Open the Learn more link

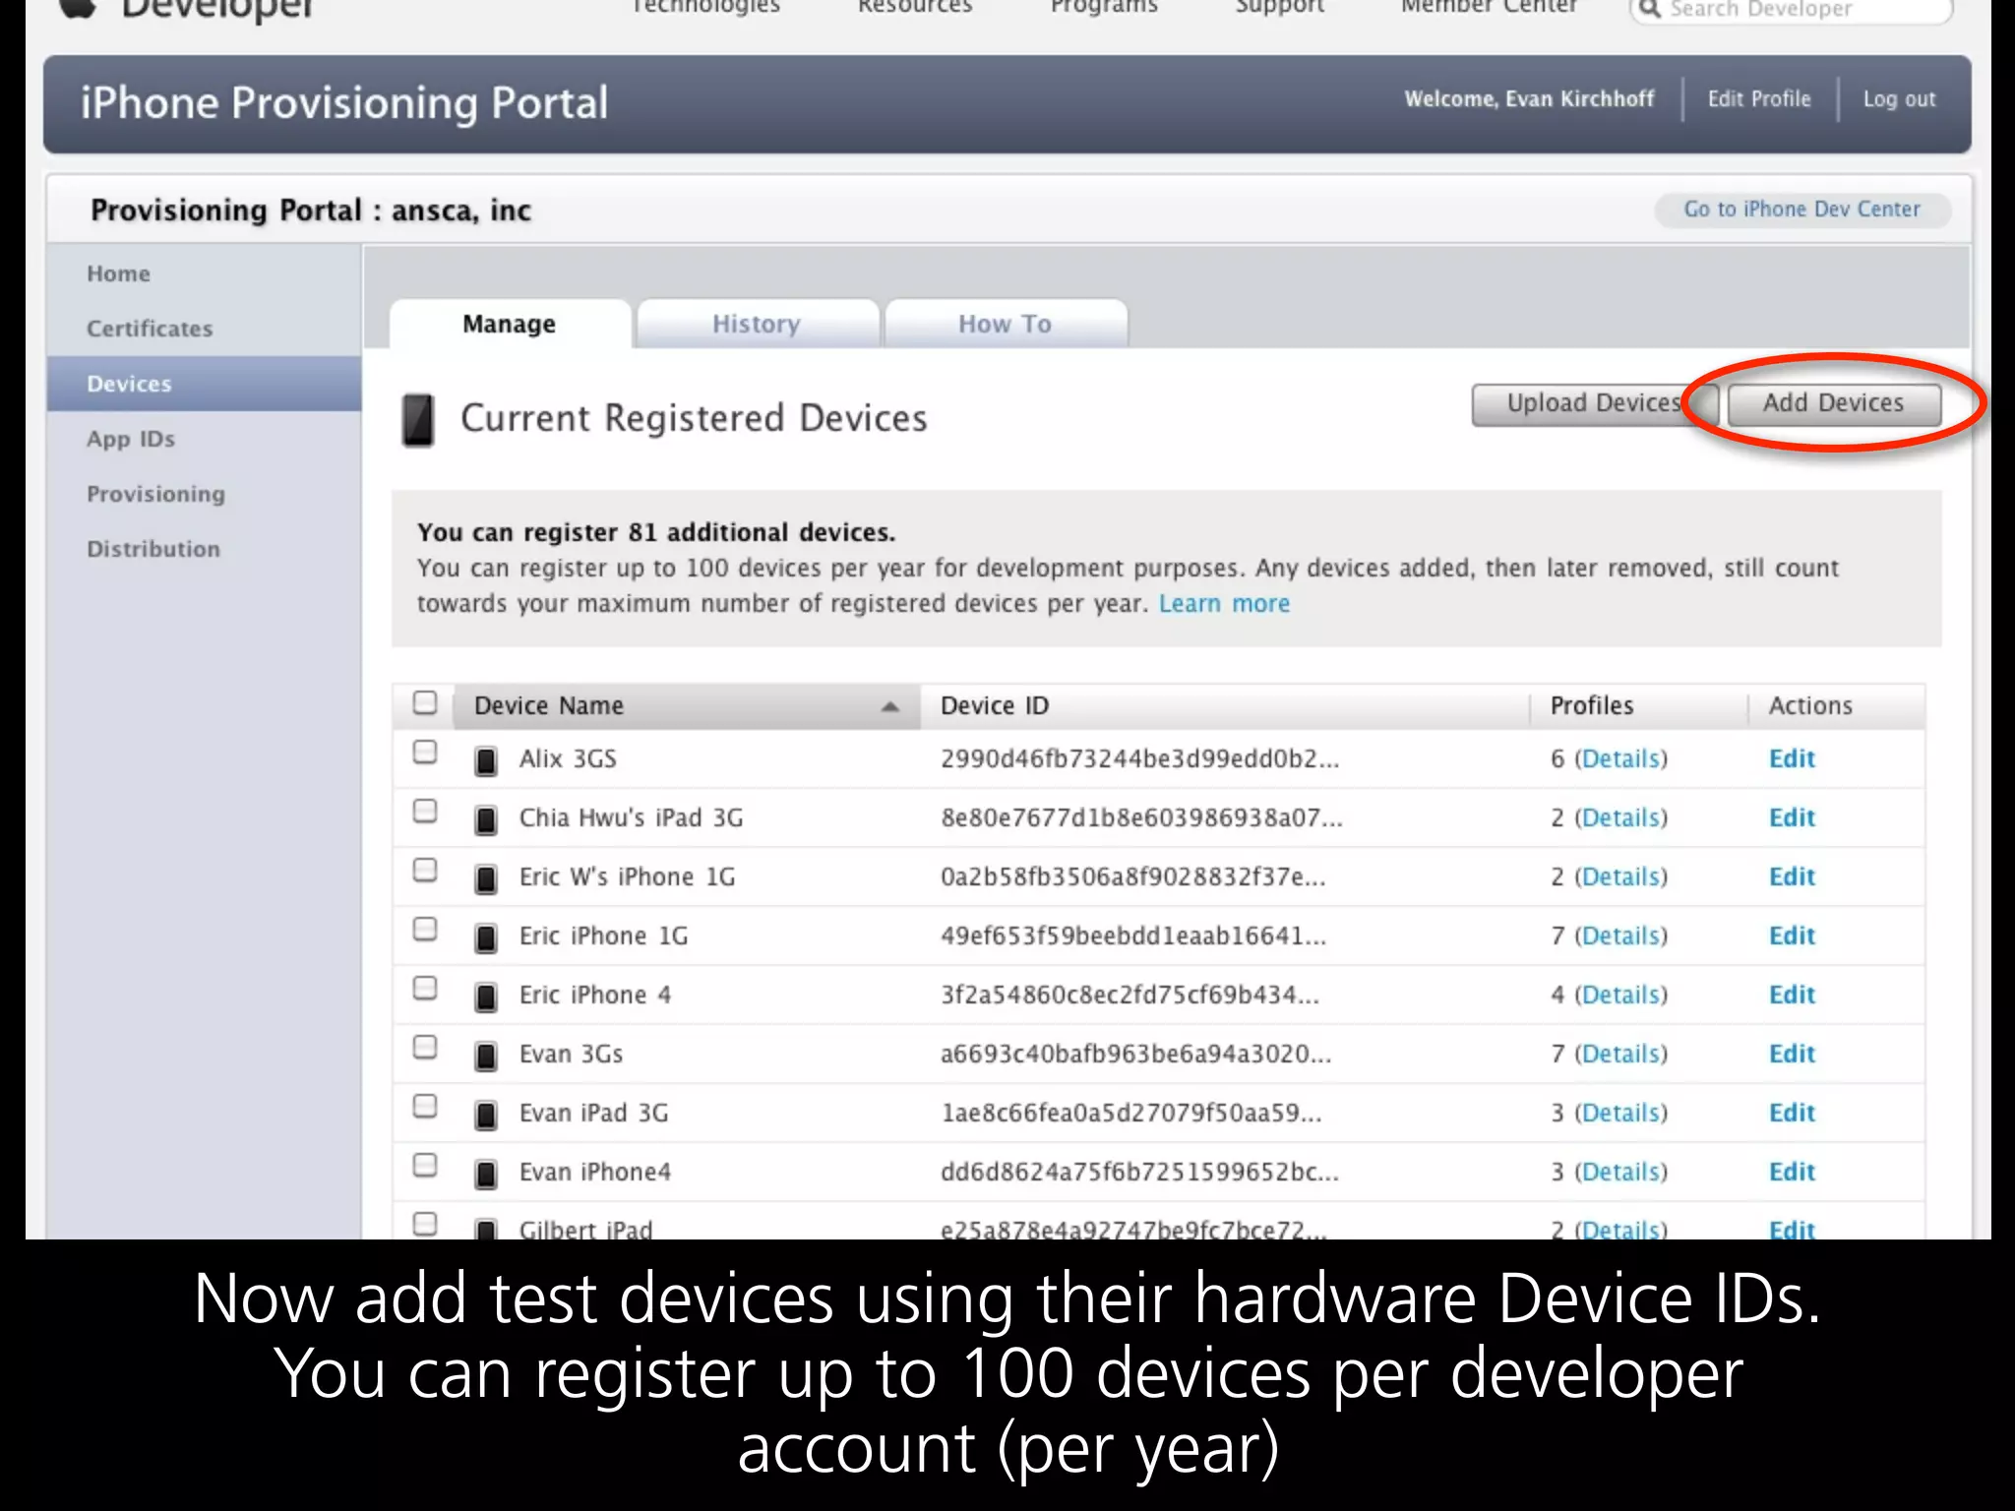click(1224, 604)
